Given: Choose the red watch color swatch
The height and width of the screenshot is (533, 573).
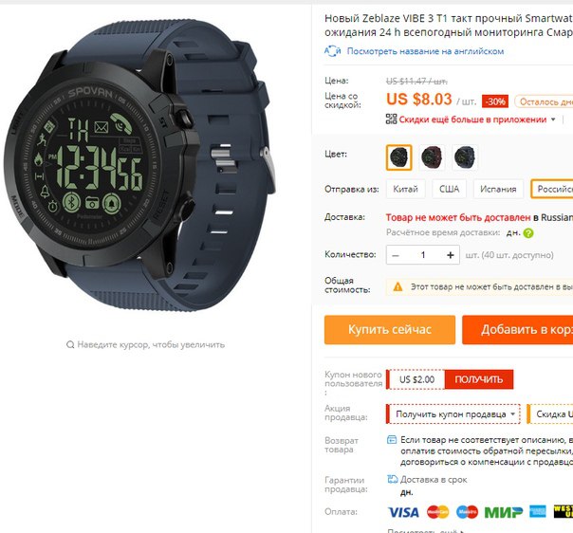Looking at the screenshot, I should (432, 157).
